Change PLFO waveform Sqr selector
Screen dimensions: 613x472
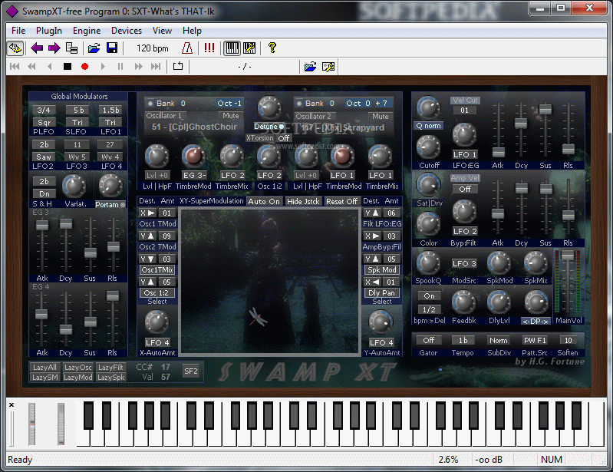point(44,122)
